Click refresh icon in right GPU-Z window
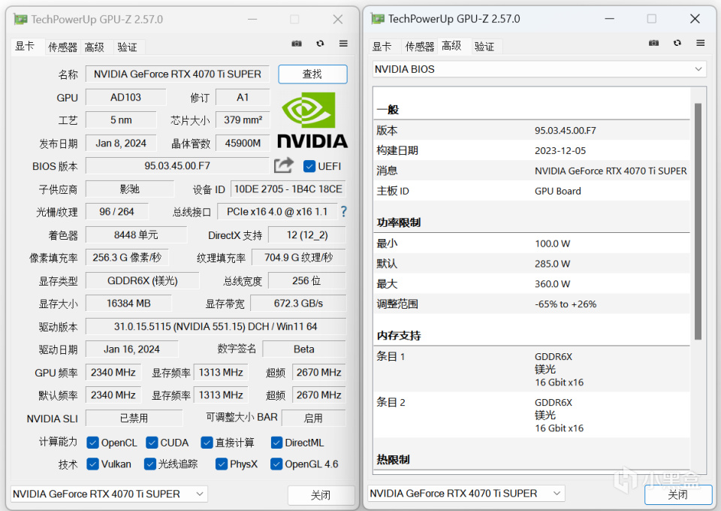The width and height of the screenshot is (721, 511). 677,43
